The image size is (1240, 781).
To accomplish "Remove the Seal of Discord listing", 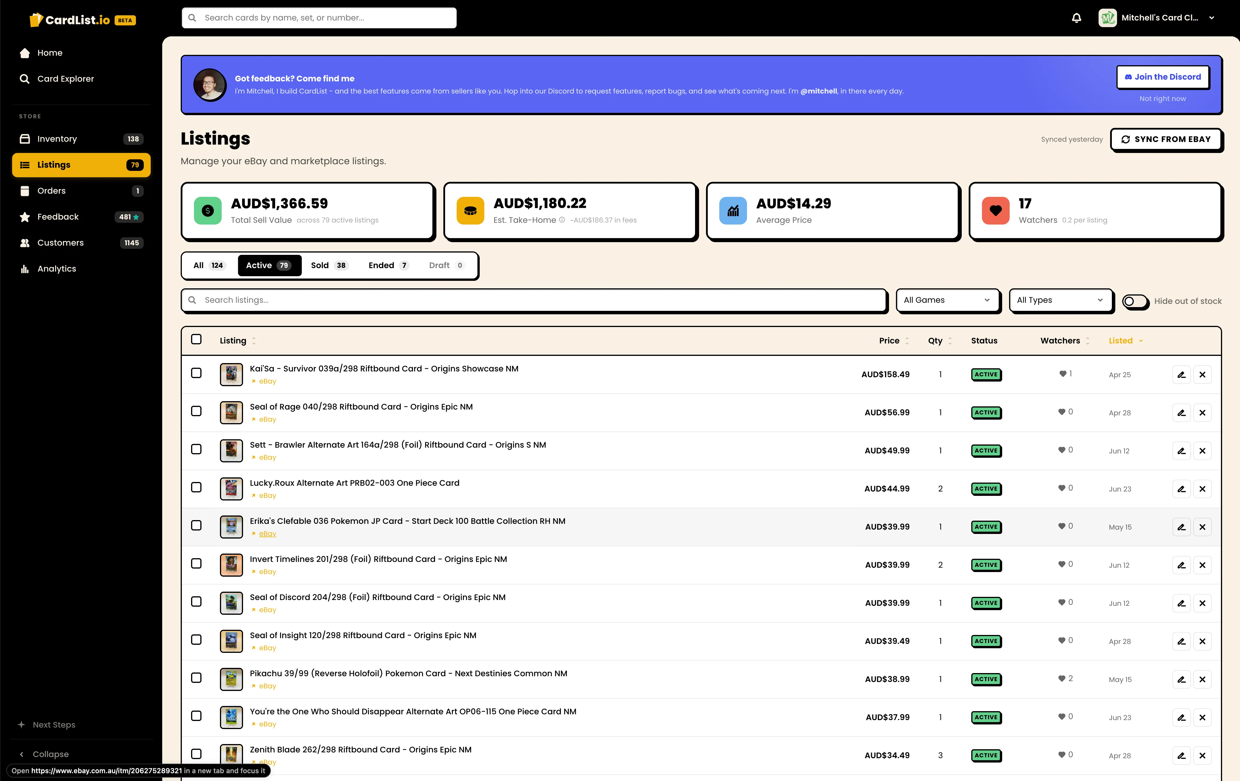I will [1202, 603].
